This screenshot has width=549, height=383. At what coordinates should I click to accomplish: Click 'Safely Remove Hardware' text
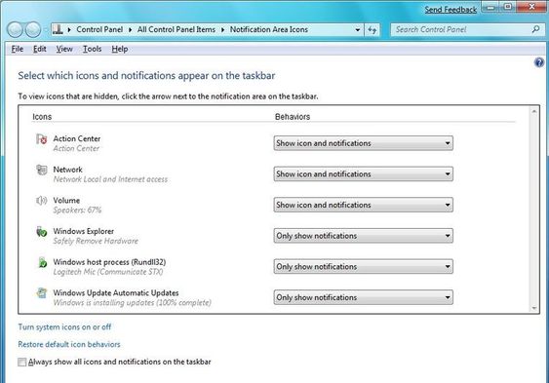96,241
